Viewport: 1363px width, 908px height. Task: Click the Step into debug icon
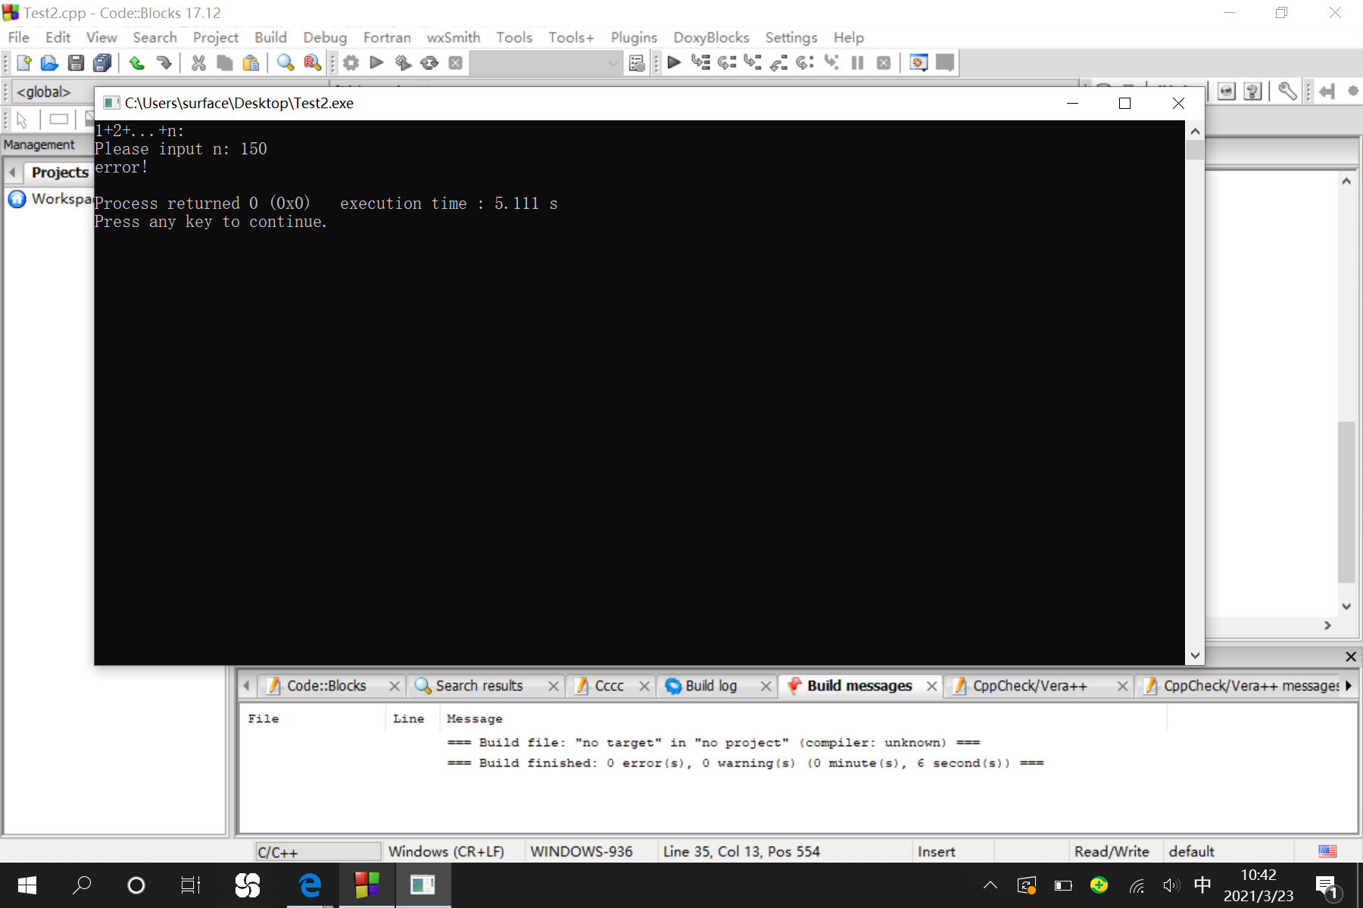coord(753,62)
